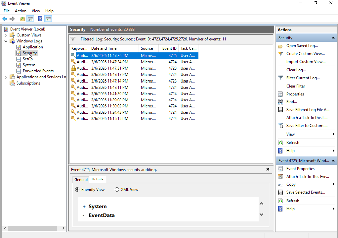This screenshot has height=238, width=338.
Task: Switch to the General tab
Action: (81, 180)
